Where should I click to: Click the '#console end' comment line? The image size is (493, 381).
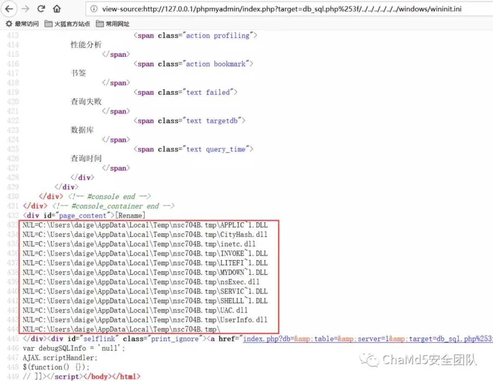click(95, 196)
